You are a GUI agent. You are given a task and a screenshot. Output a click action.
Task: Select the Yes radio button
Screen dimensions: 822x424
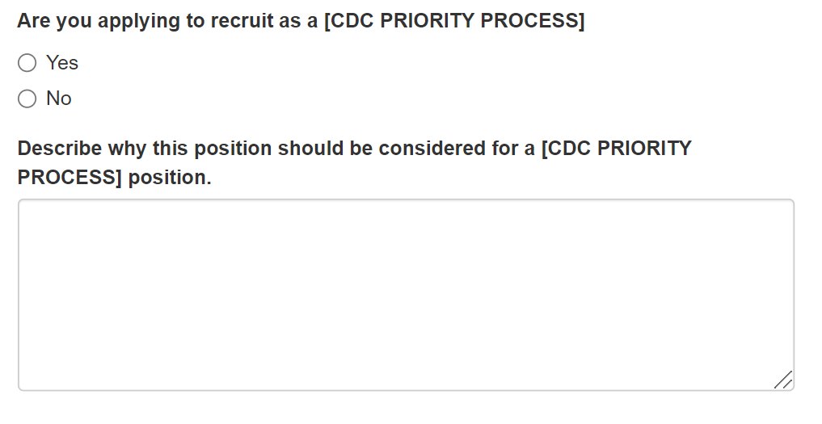click(27, 63)
